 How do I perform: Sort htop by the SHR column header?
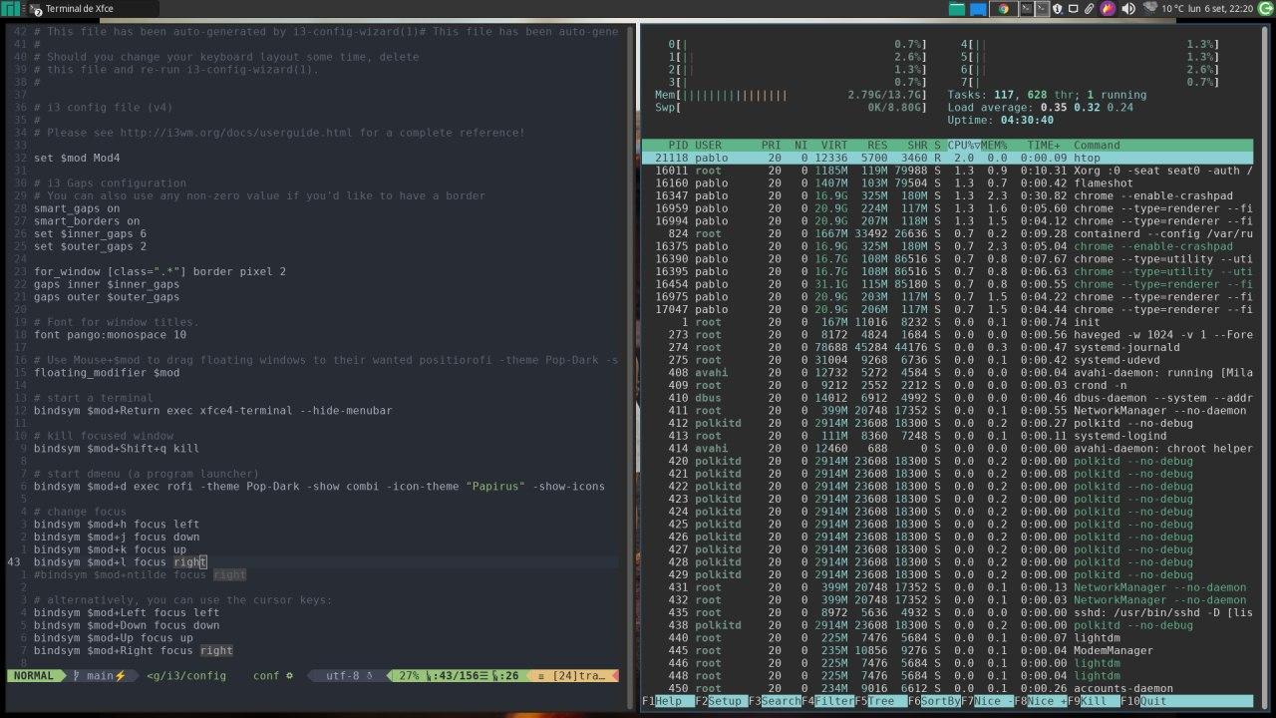[917, 145]
